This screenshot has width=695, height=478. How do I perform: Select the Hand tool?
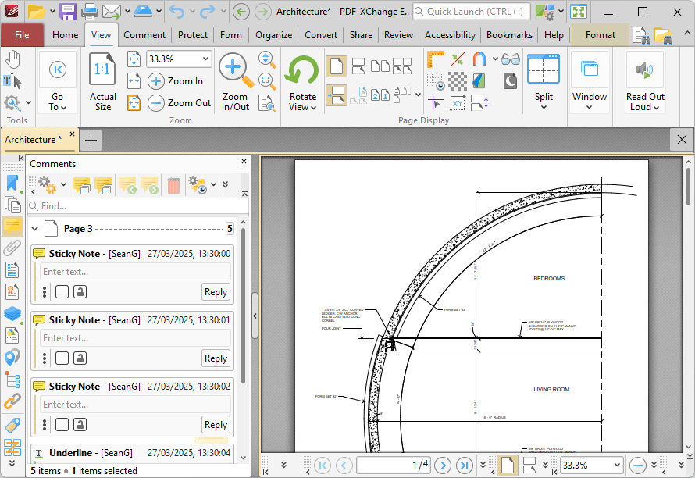[x=13, y=59]
